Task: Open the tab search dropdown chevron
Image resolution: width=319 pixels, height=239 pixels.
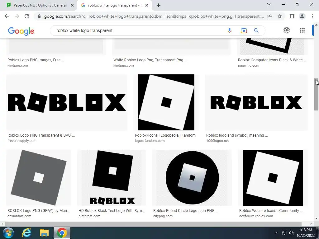Action: pos(269,4)
